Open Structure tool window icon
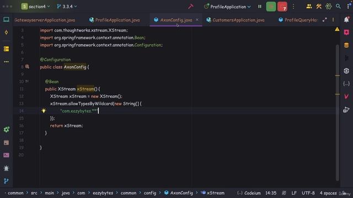 [x=6, y=49]
